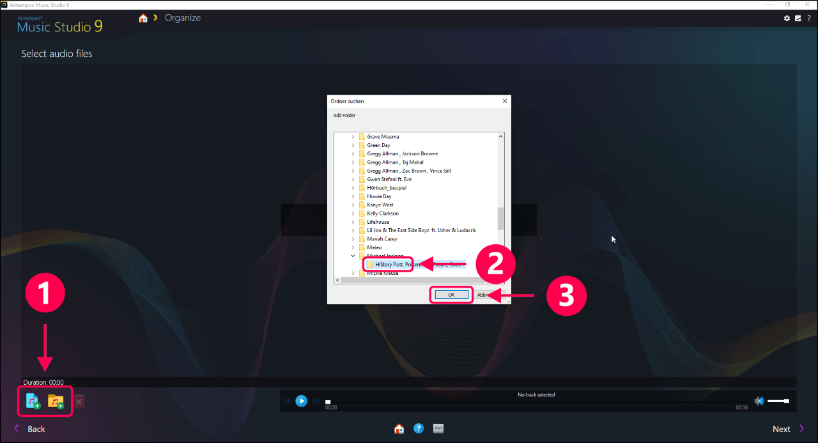
Task: Expand the Lifehouse folder
Action: [353, 222]
